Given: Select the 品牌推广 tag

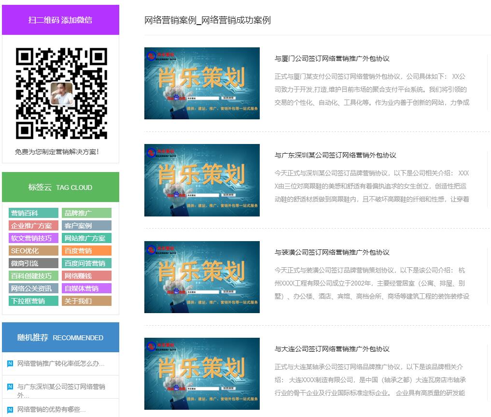Looking at the screenshot, I should pyautogui.click(x=86, y=213).
